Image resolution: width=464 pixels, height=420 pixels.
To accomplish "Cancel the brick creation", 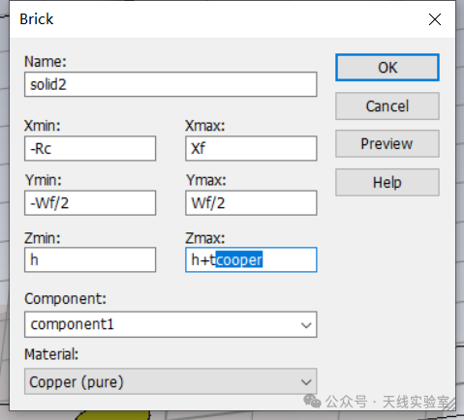I will tap(387, 106).
